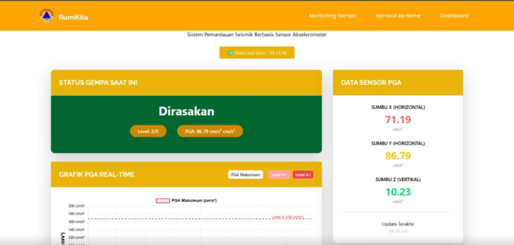
Task: Go to Kembali ke Home link
Action: click(x=398, y=16)
